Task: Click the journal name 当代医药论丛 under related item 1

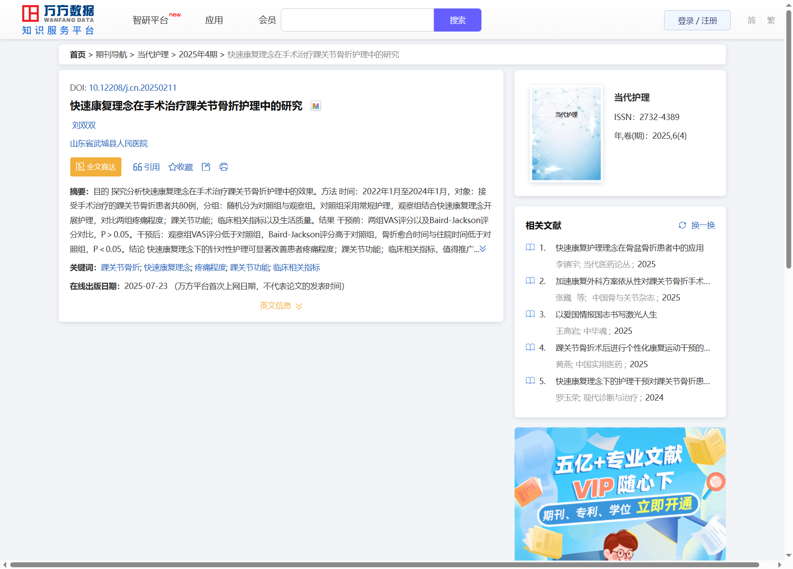Action: [607, 264]
